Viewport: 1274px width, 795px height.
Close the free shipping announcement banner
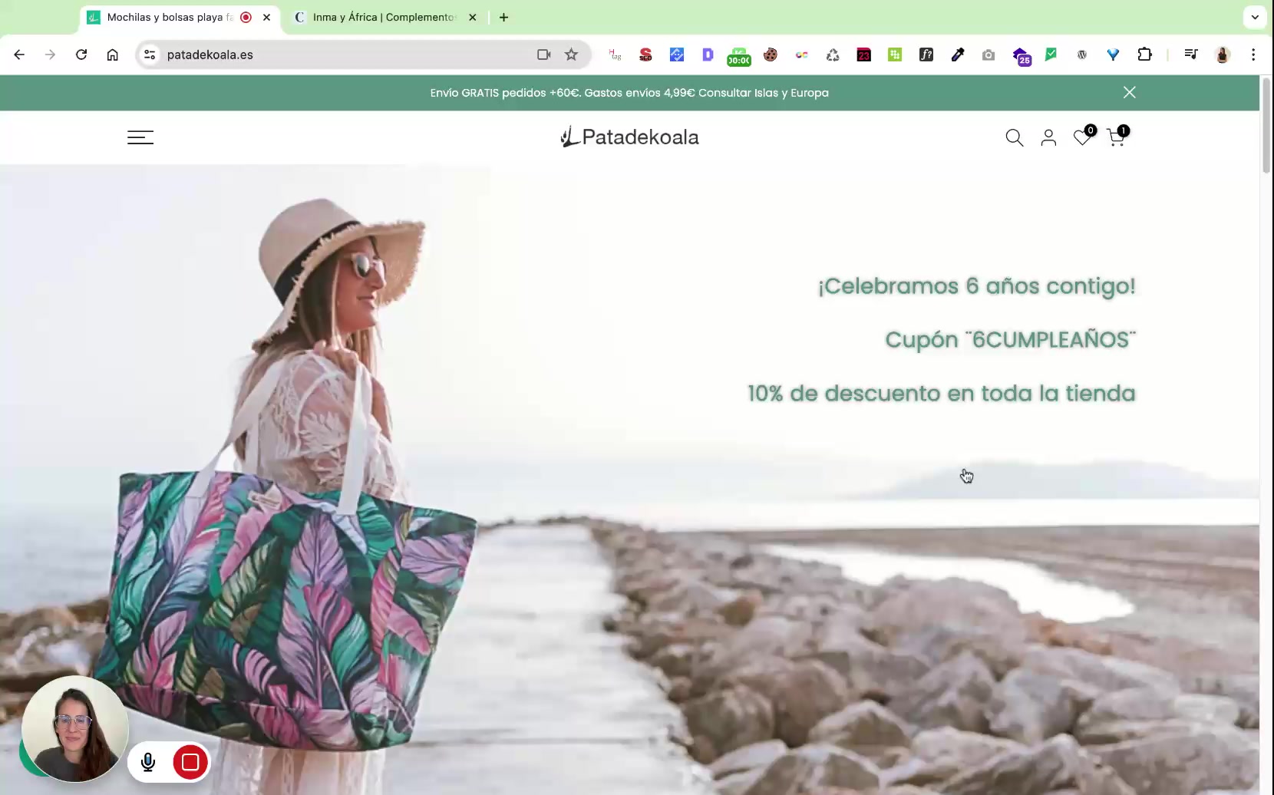pos(1129,92)
